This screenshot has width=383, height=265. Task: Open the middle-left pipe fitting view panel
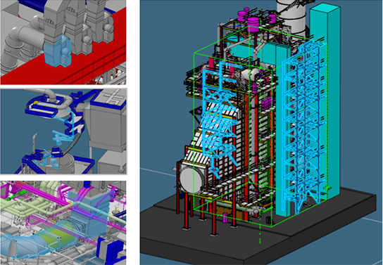63,131
